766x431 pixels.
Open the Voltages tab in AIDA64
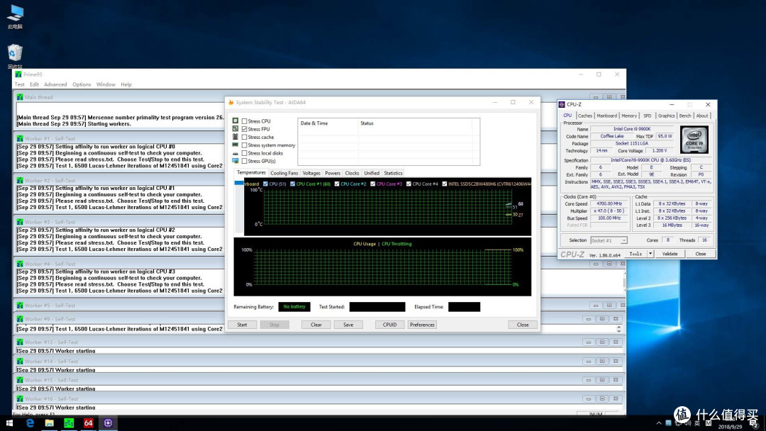coord(311,173)
